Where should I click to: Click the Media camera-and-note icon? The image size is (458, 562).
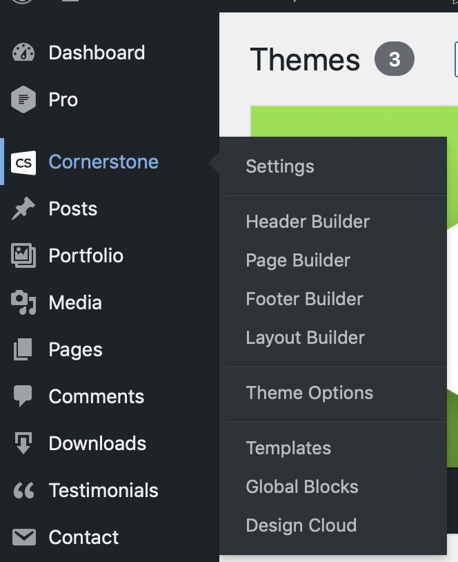point(23,303)
